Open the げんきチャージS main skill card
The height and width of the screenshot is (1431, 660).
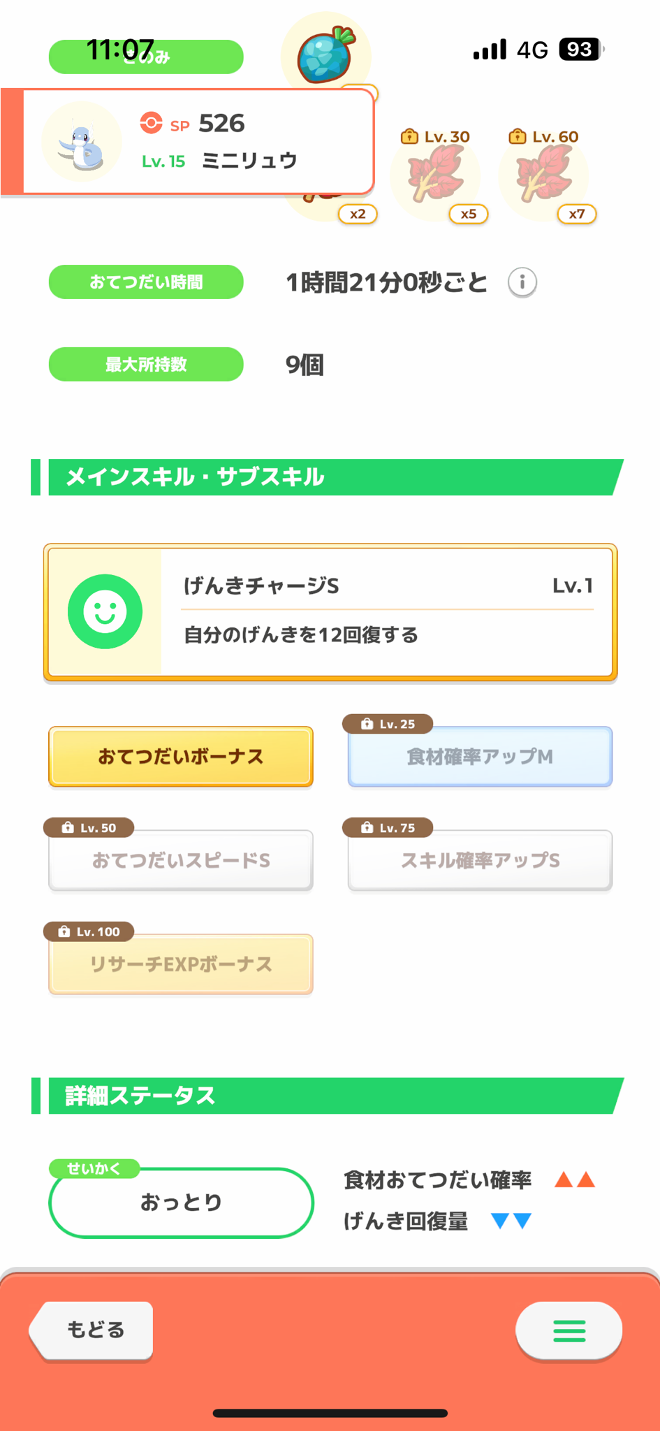[388, 611]
